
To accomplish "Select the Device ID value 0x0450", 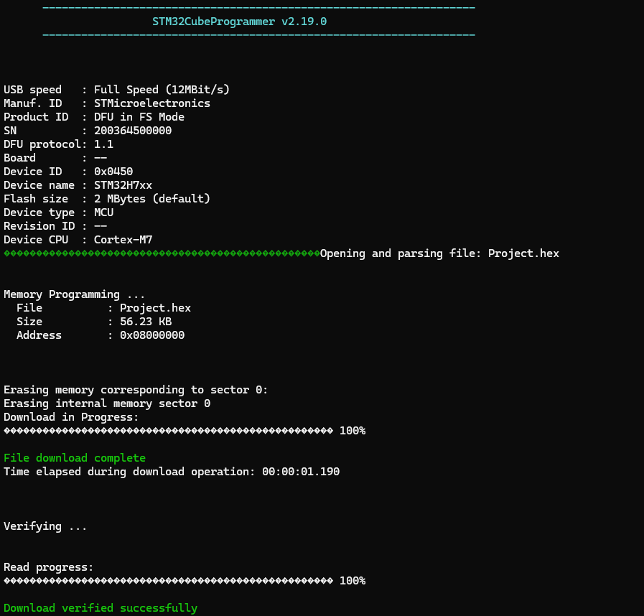I will point(113,172).
